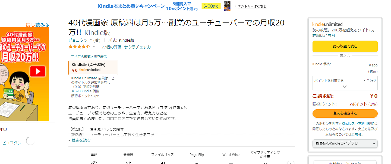Click the 注文を確定する button
Image resolution: width=391 pixels, height=164 pixels.
pyautogui.click(x=345, y=113)
